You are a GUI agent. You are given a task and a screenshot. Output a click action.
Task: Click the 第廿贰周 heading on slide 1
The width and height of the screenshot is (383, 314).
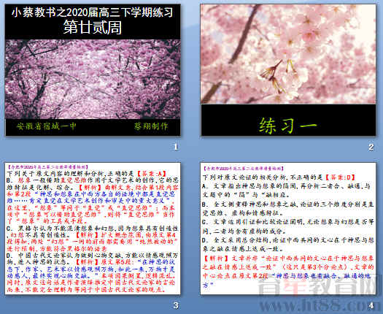[93, 28]
